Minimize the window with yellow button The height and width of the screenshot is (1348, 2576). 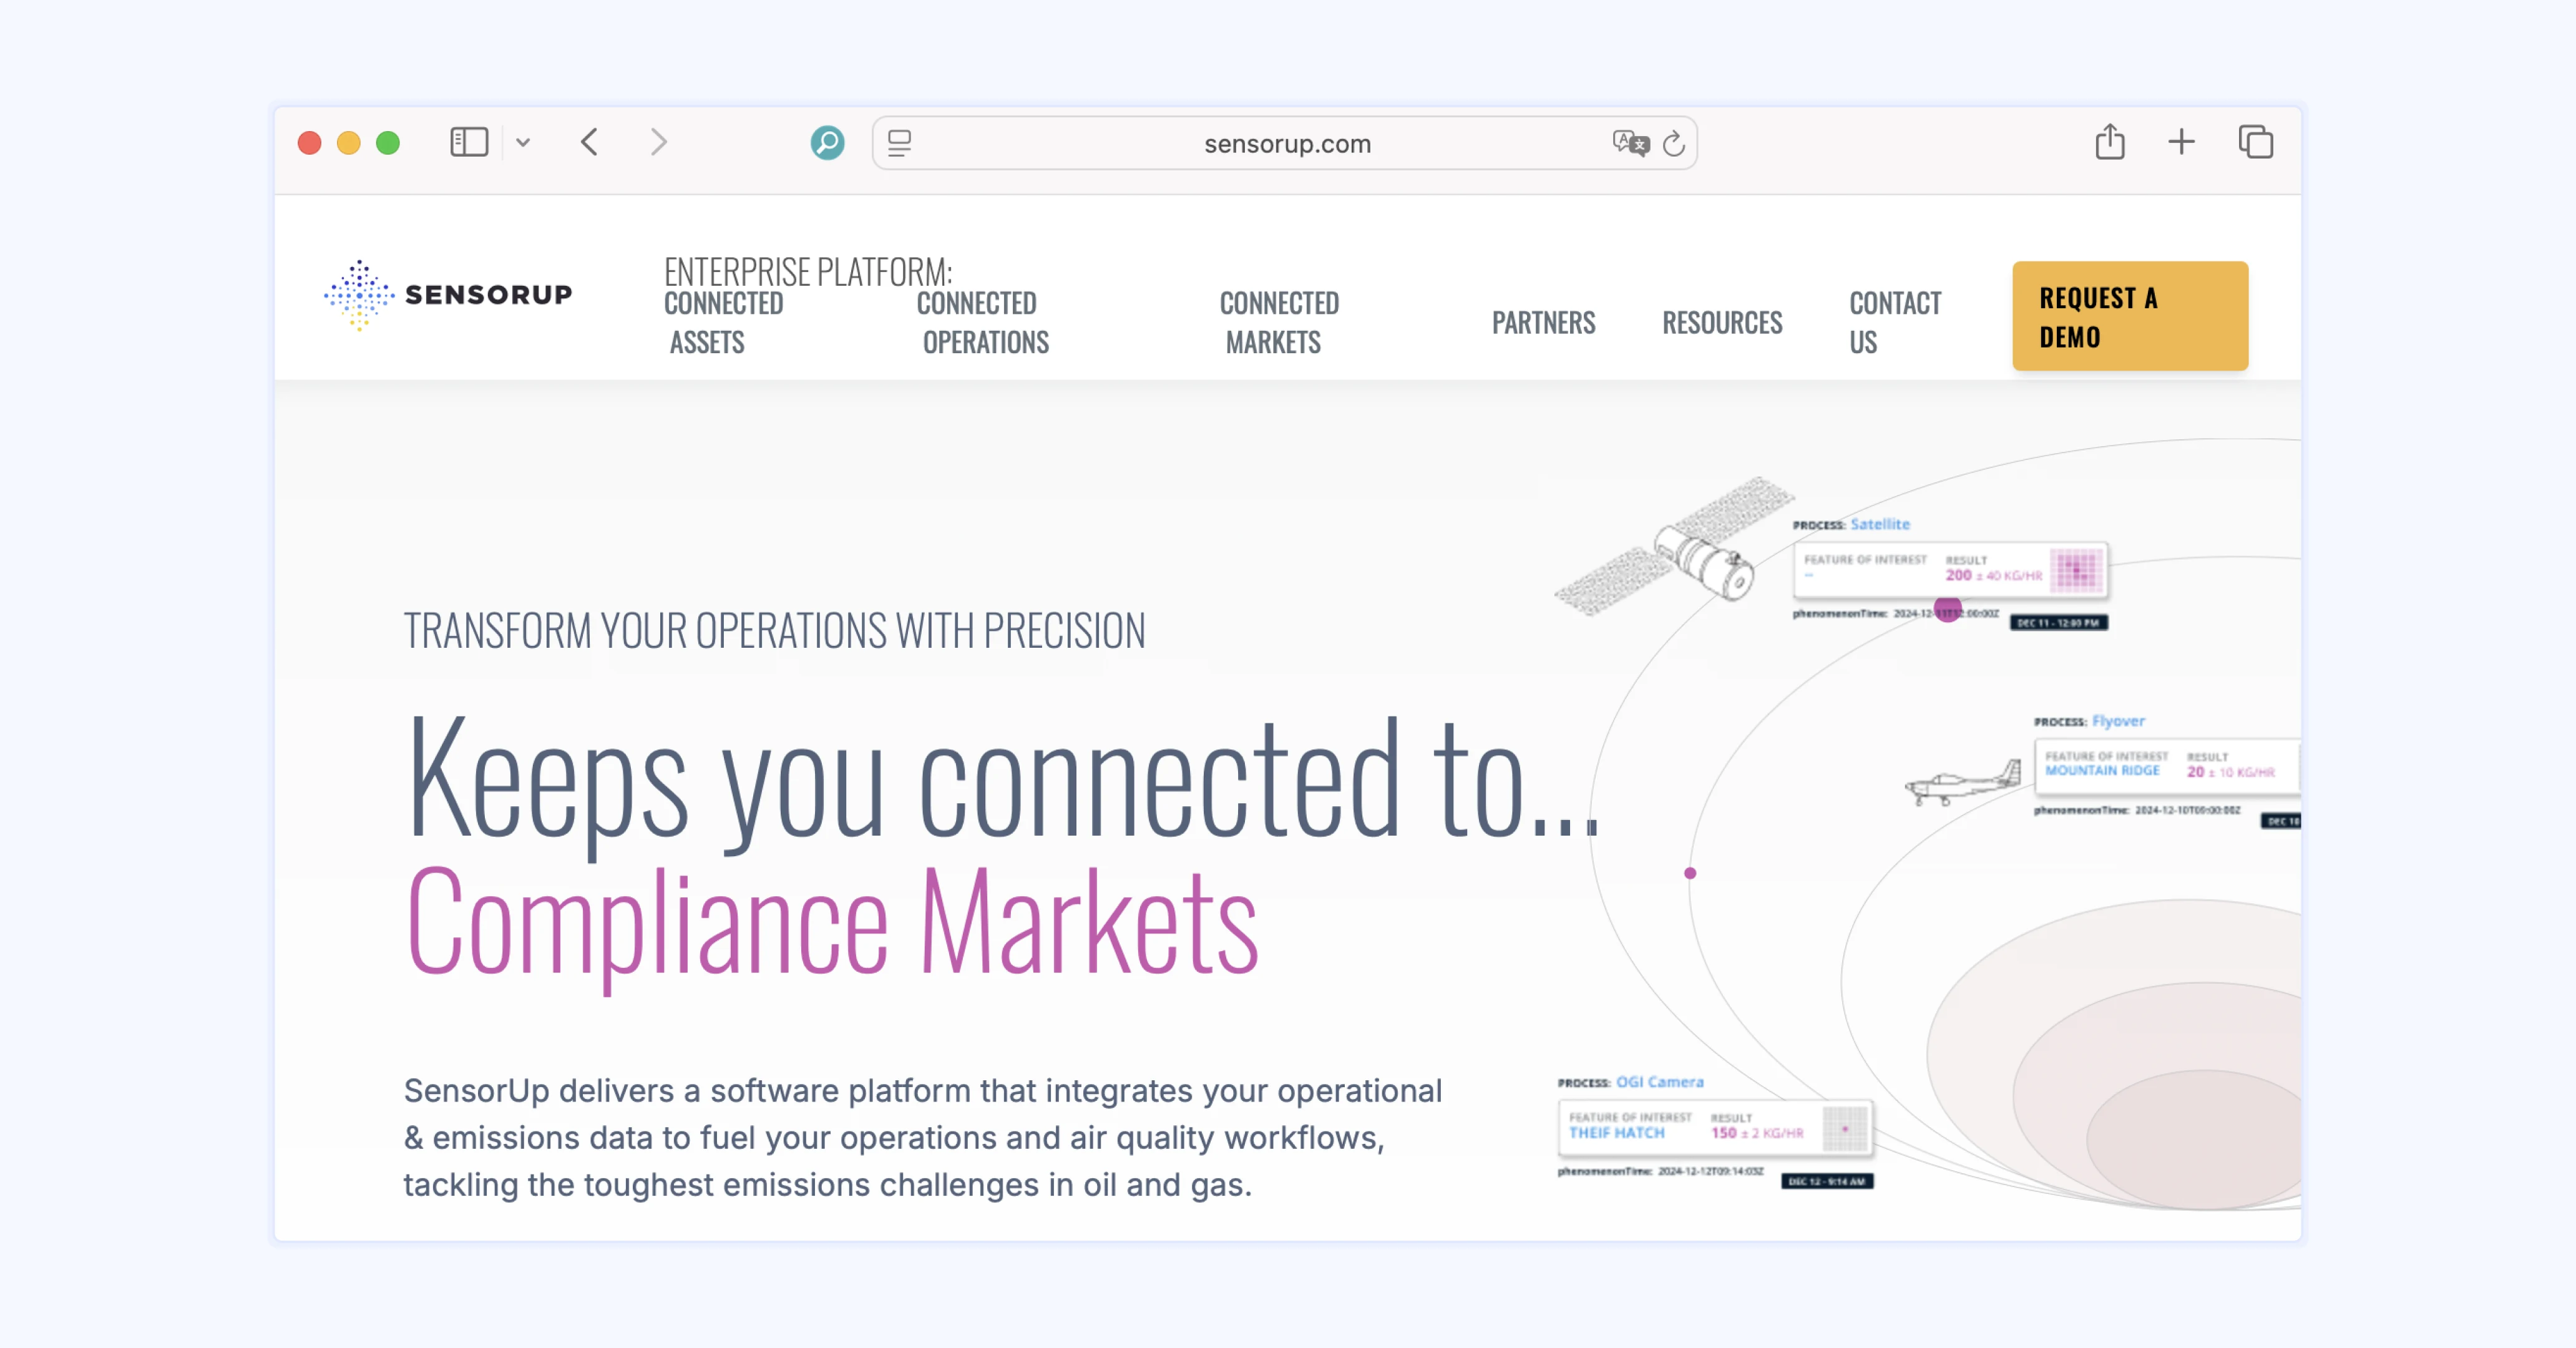pyautogui.click(x=349, y=143)
